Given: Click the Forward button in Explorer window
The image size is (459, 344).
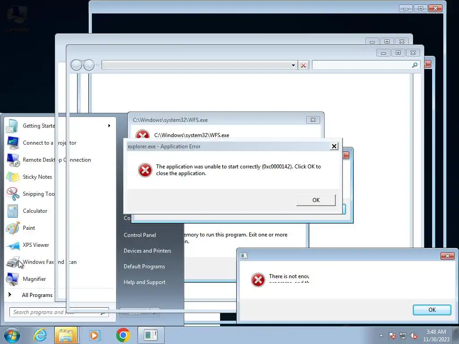Looking at the screenshot, I should [89, 65].
